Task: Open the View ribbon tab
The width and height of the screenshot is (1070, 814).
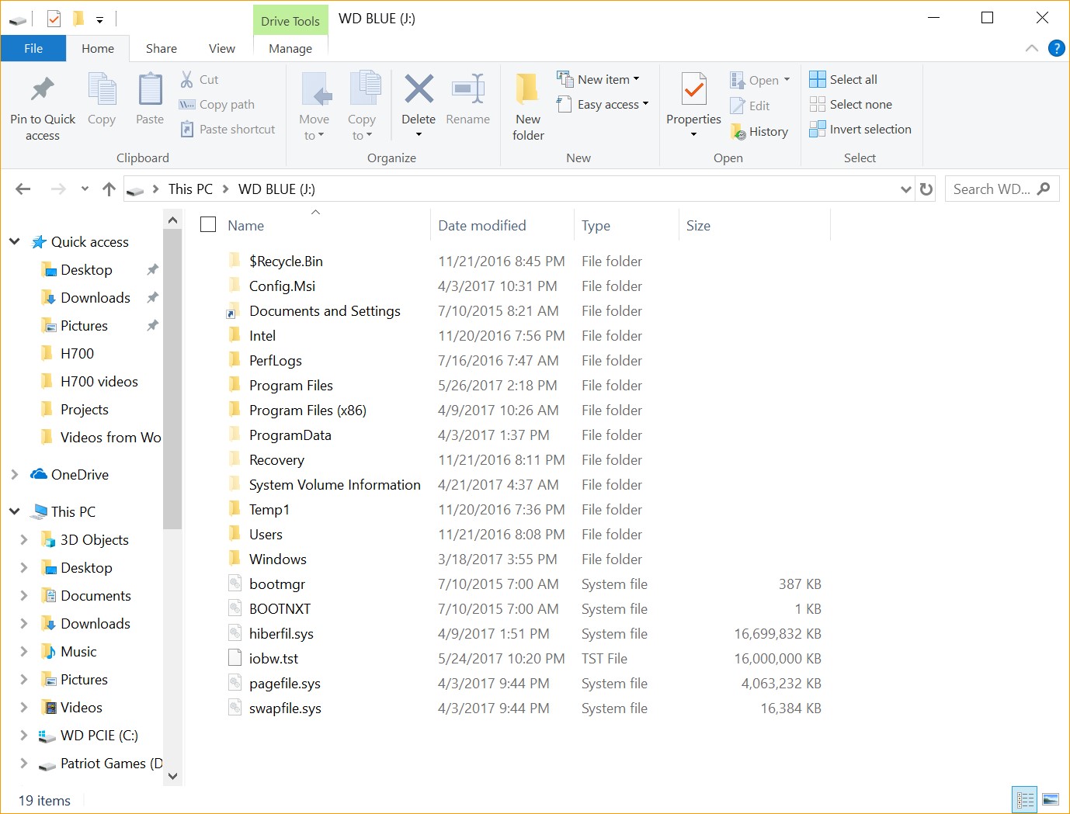Action: (x=221, y=48)
